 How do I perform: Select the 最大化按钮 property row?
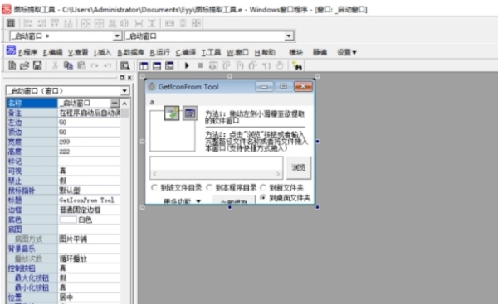(64, 278)
